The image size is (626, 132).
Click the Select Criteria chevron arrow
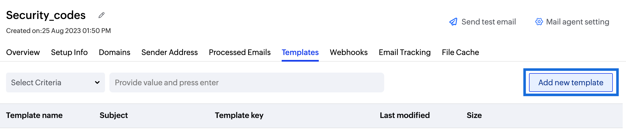pos(97,82)
